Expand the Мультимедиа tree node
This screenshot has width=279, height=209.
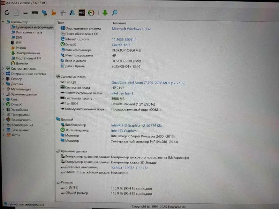tap(3, 89)
